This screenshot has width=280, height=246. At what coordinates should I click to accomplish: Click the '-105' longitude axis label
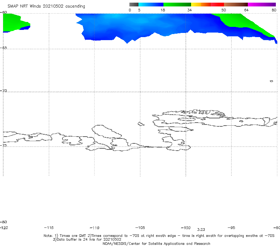click(x=140, y=227)
